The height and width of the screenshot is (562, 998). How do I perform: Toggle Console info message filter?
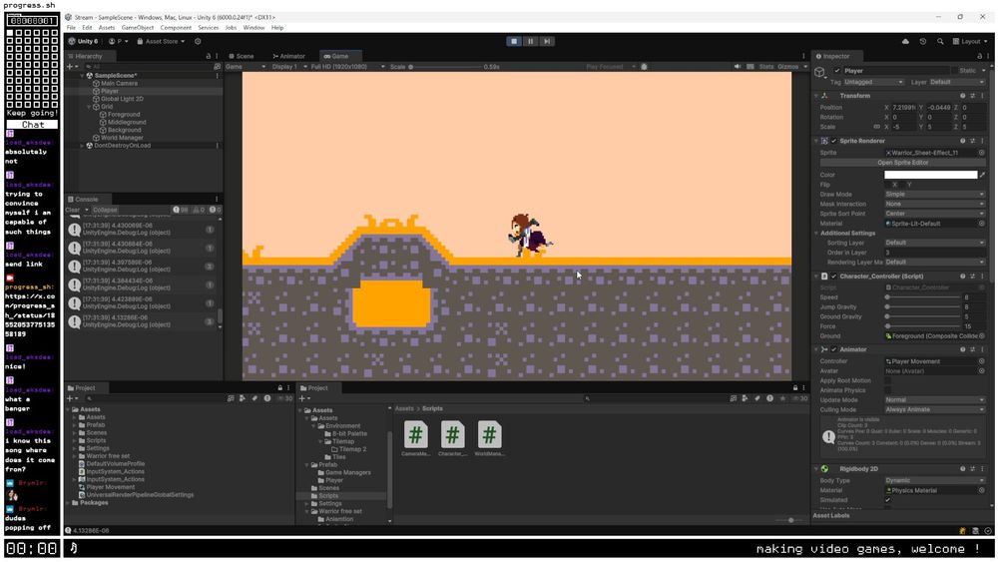(180, 210)
